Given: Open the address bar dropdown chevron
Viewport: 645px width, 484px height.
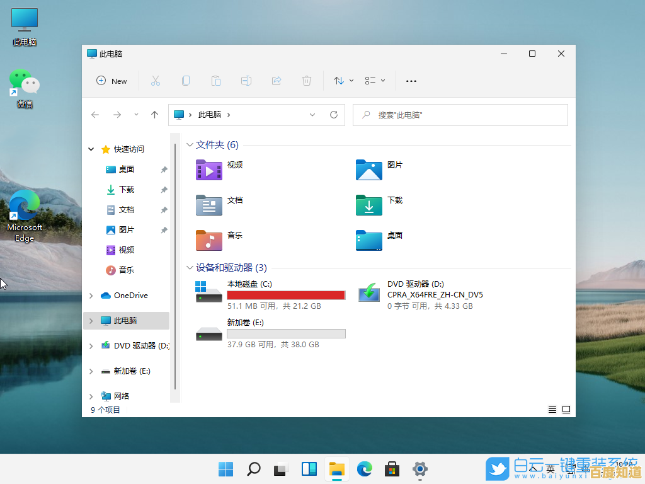Looking at the screenshot, I should (312, 115).
